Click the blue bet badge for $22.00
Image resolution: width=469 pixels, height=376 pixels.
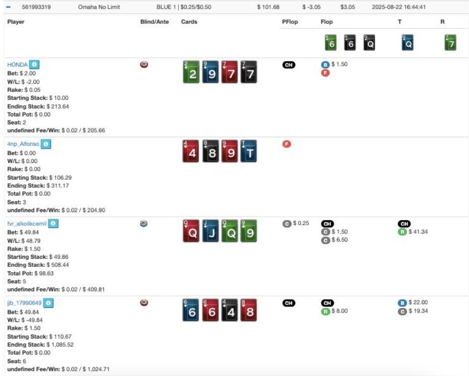pyautogui.click(x=402, y=302)
